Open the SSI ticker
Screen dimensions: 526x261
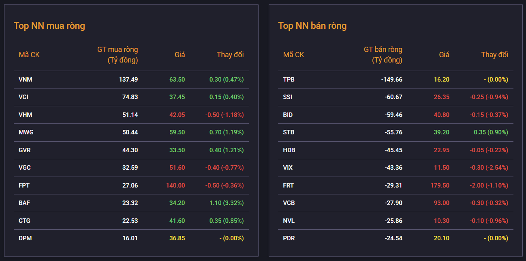[x=287, y=97]
